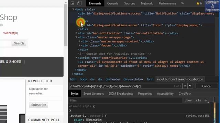Click the Subscribe newsletter button

point(38,105)
